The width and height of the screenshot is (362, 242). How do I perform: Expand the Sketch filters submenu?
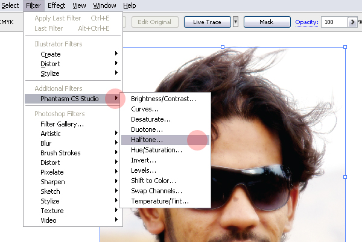73,191
